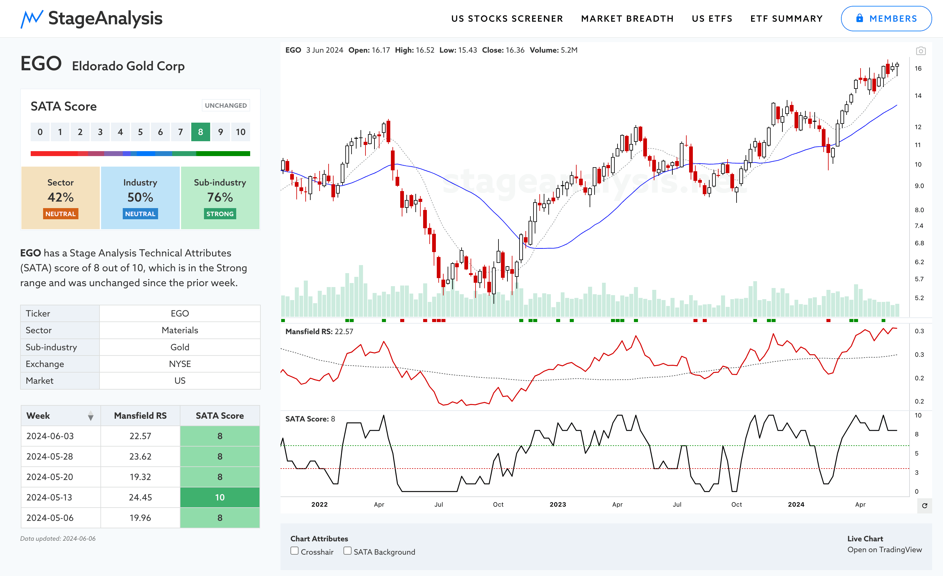Click the 2024 time axis label
The image size is (943, 576).
796,504
